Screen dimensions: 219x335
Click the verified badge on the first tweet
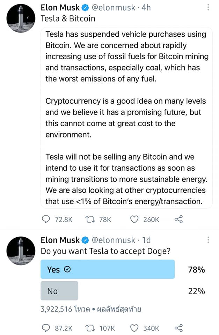click(85, 8)
